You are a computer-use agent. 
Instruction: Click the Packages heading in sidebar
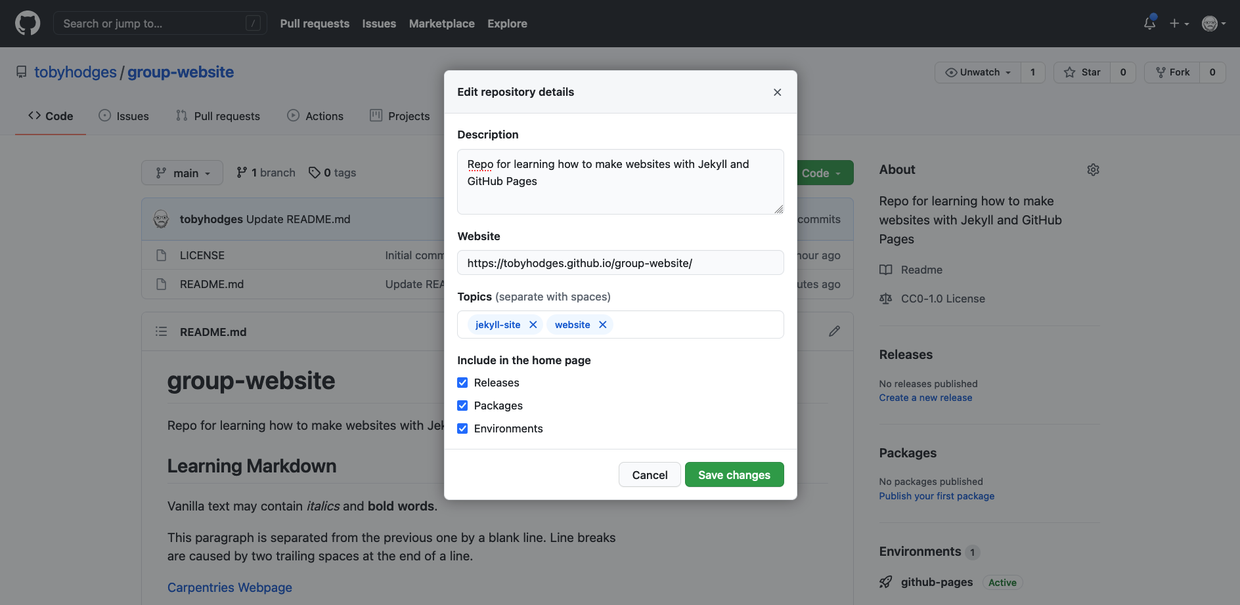coord(908,453)
